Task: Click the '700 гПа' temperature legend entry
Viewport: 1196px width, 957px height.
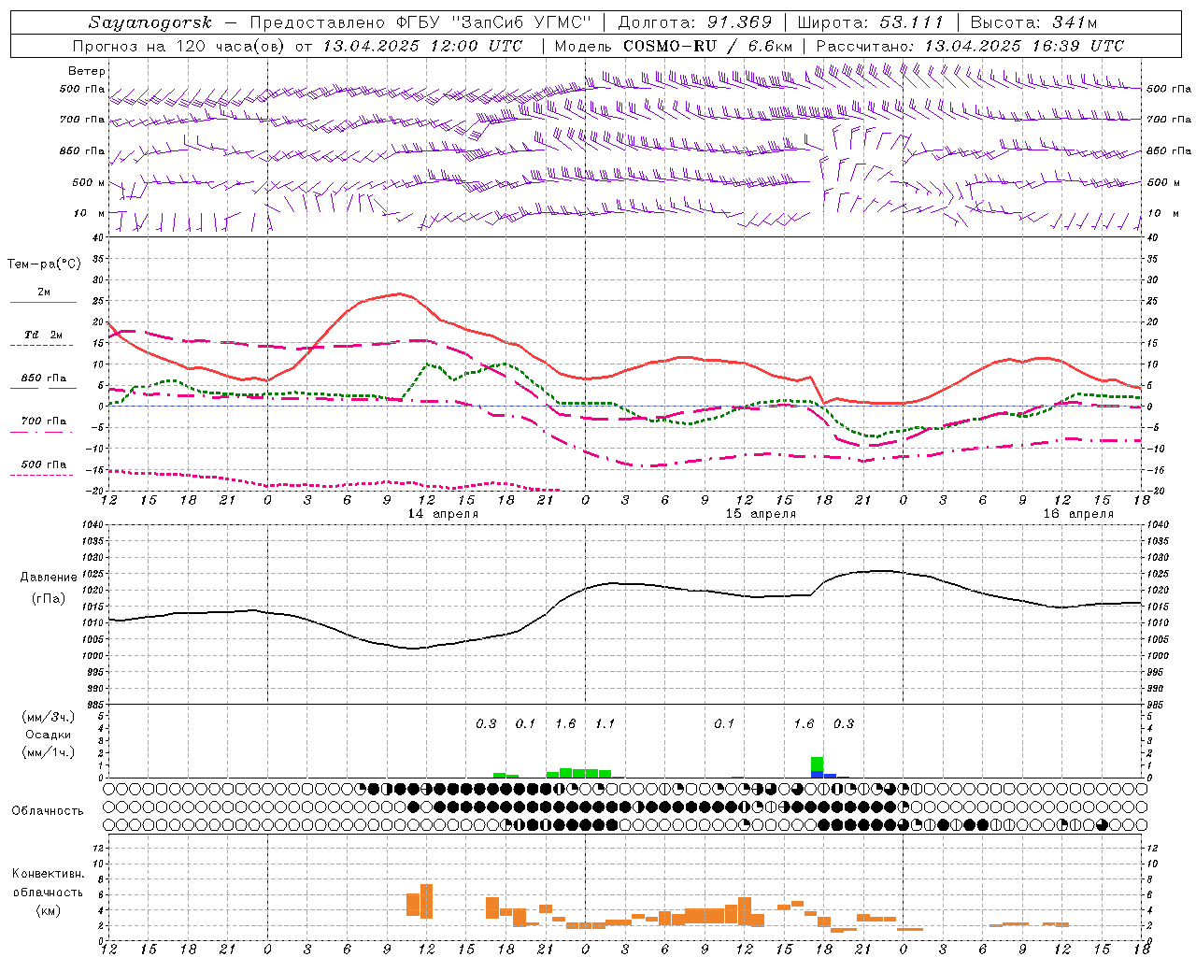Action: (x=44, y=421)
